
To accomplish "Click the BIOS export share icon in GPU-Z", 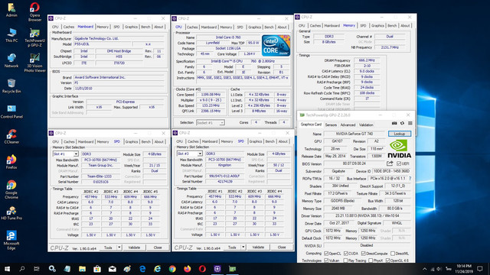I will (x=390, y=163).
